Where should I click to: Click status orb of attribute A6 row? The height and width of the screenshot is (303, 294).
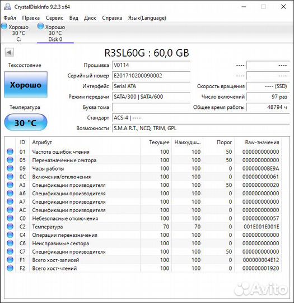coord(10,193)
